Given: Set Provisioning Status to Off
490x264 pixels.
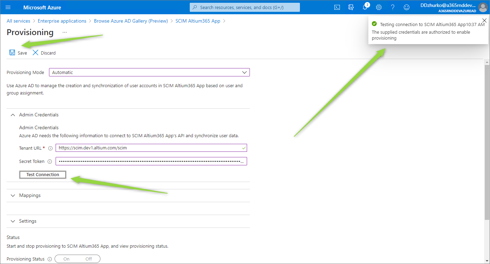Looking at the screenshot, I should (89, 259).
